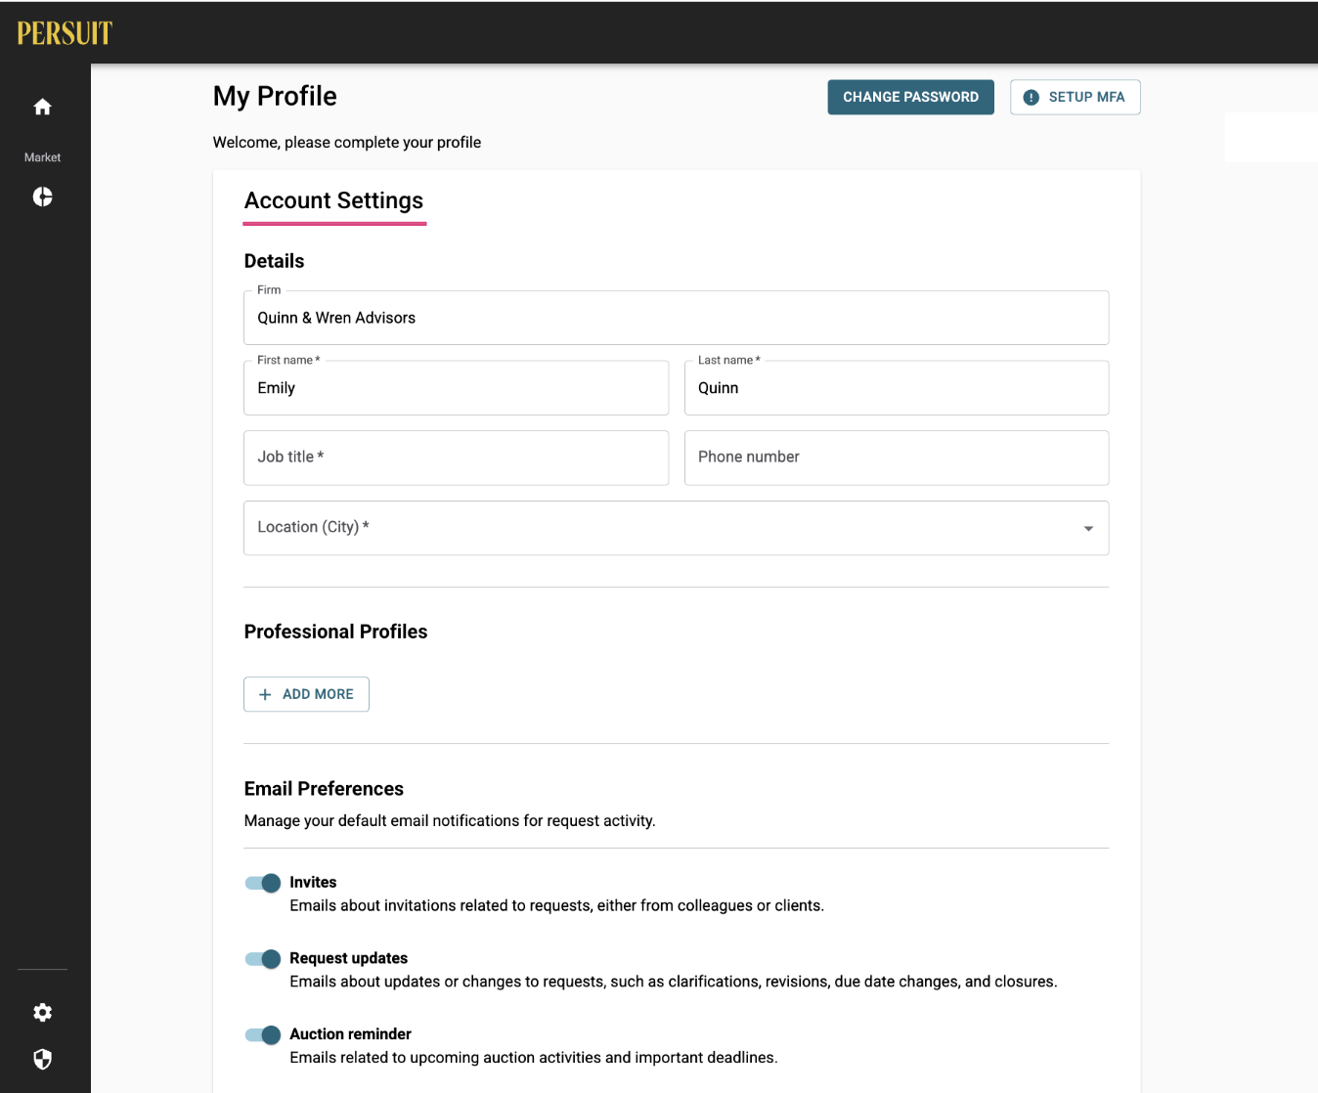Turn off Request updates emails

(263, 959)
